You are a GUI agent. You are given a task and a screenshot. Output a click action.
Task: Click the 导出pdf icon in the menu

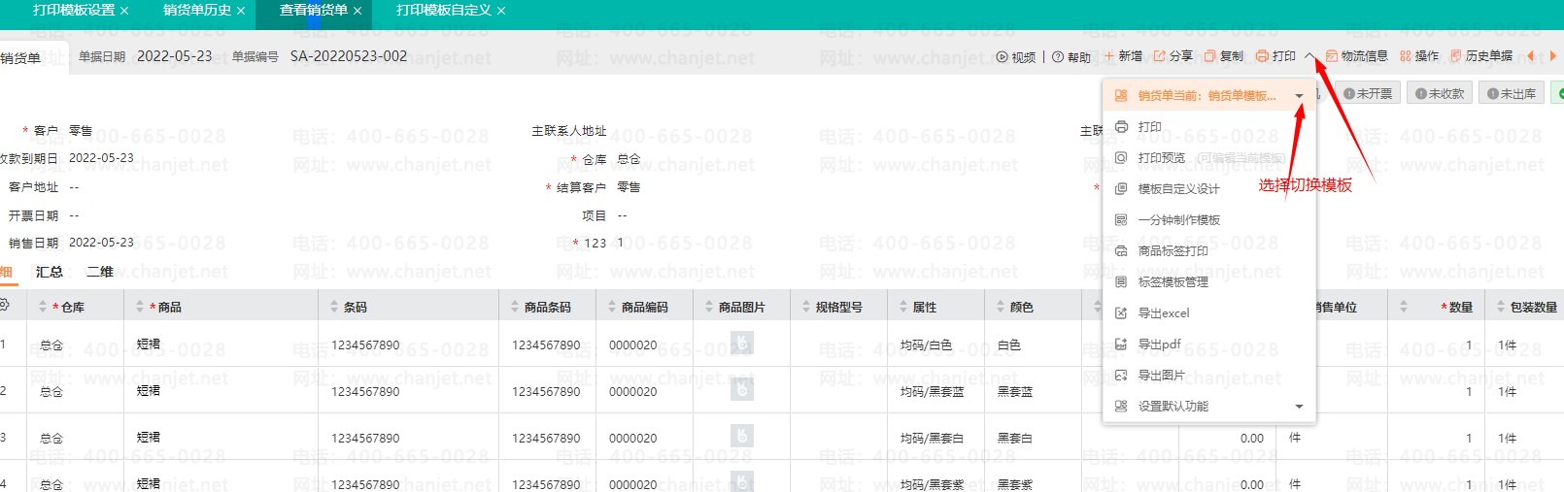point(1121,344)
